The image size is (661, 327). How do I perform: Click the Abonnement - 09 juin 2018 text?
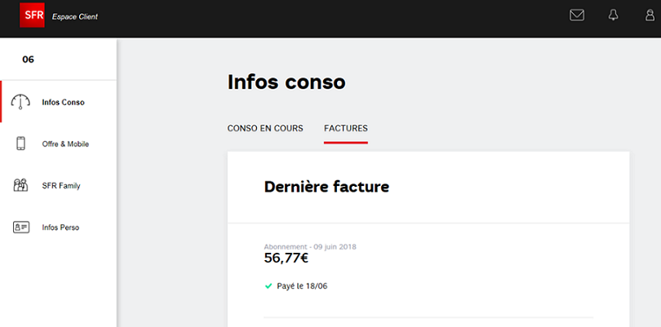[x=310, y=246]
